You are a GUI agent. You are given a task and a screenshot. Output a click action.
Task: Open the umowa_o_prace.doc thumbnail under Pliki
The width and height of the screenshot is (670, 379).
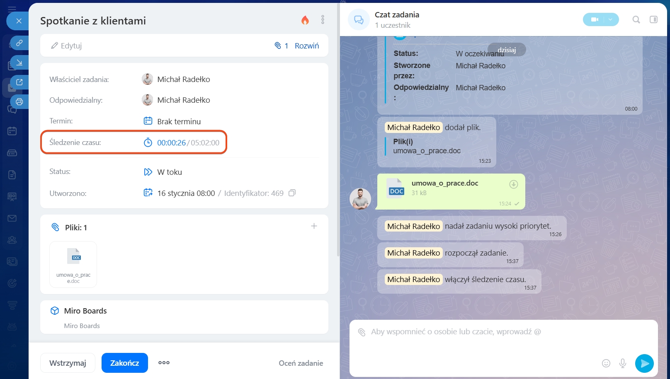[x=73, y=264]
